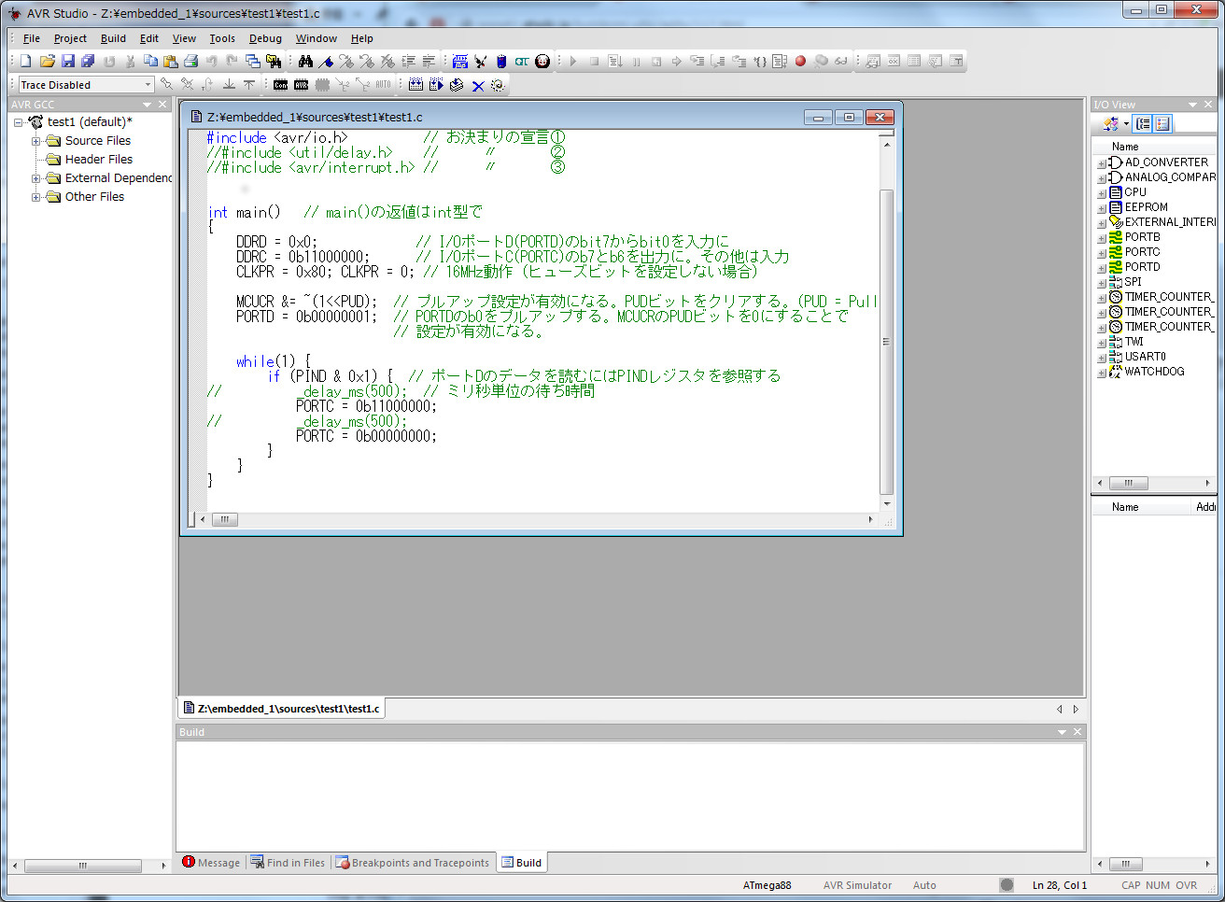
Task: Click ATmega88 in the status bar
Action: pos(767,885)
